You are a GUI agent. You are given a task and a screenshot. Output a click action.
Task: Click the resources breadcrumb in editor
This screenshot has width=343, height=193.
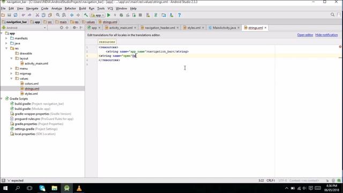coord(107,42)
